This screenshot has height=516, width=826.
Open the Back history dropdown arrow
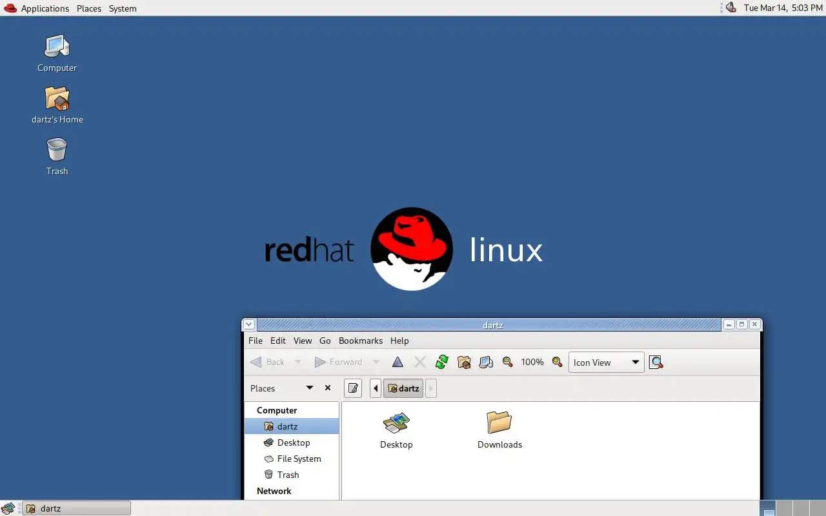[x=298, y=362]
